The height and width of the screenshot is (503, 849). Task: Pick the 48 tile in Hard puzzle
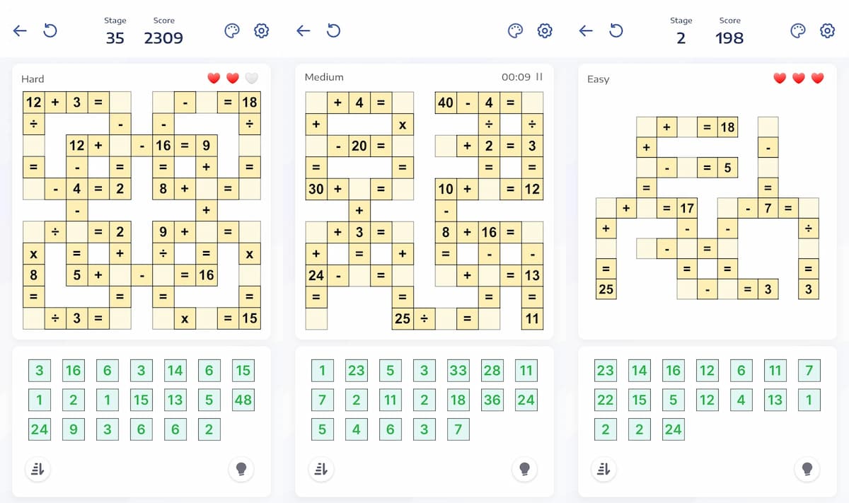click(243, 400)
